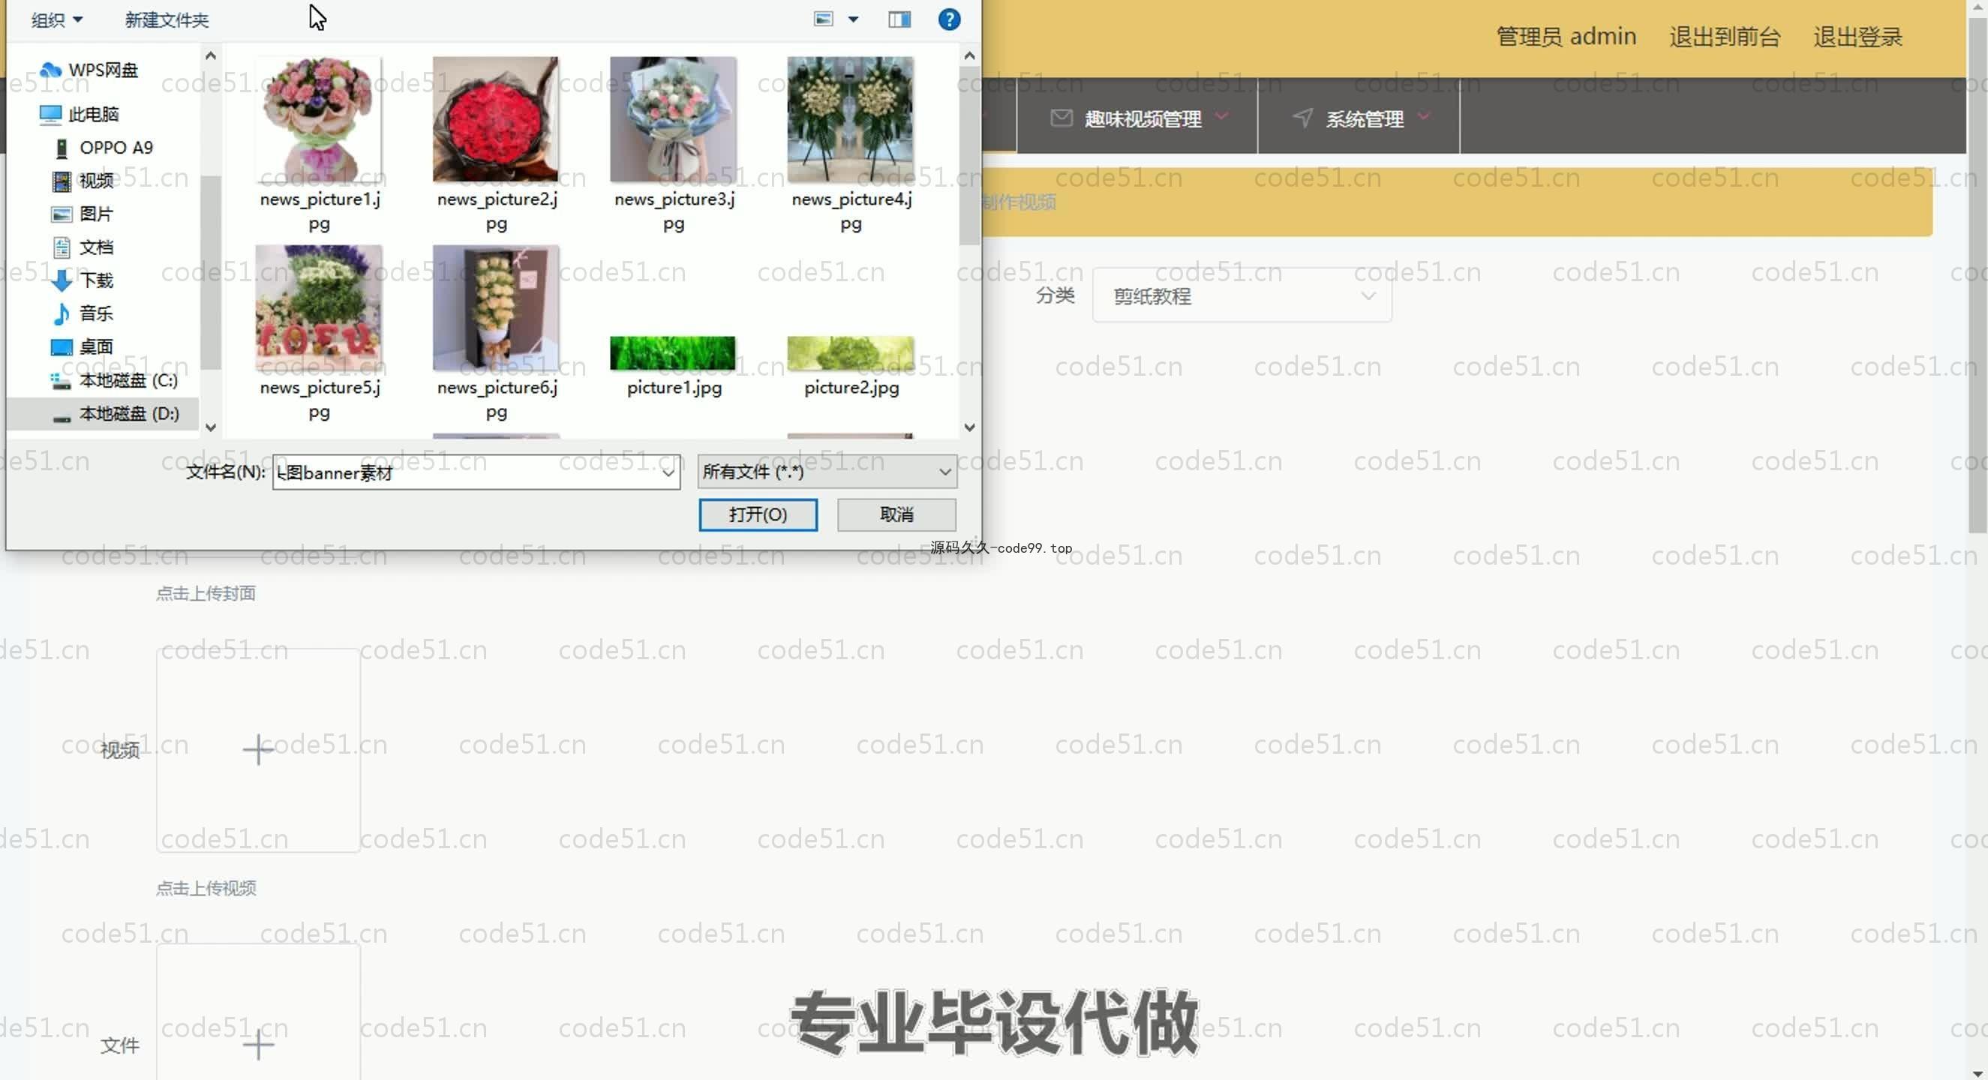Click the 打开(O) button
Screen dimensions: 1988x1080
click(x=757, y=514)
